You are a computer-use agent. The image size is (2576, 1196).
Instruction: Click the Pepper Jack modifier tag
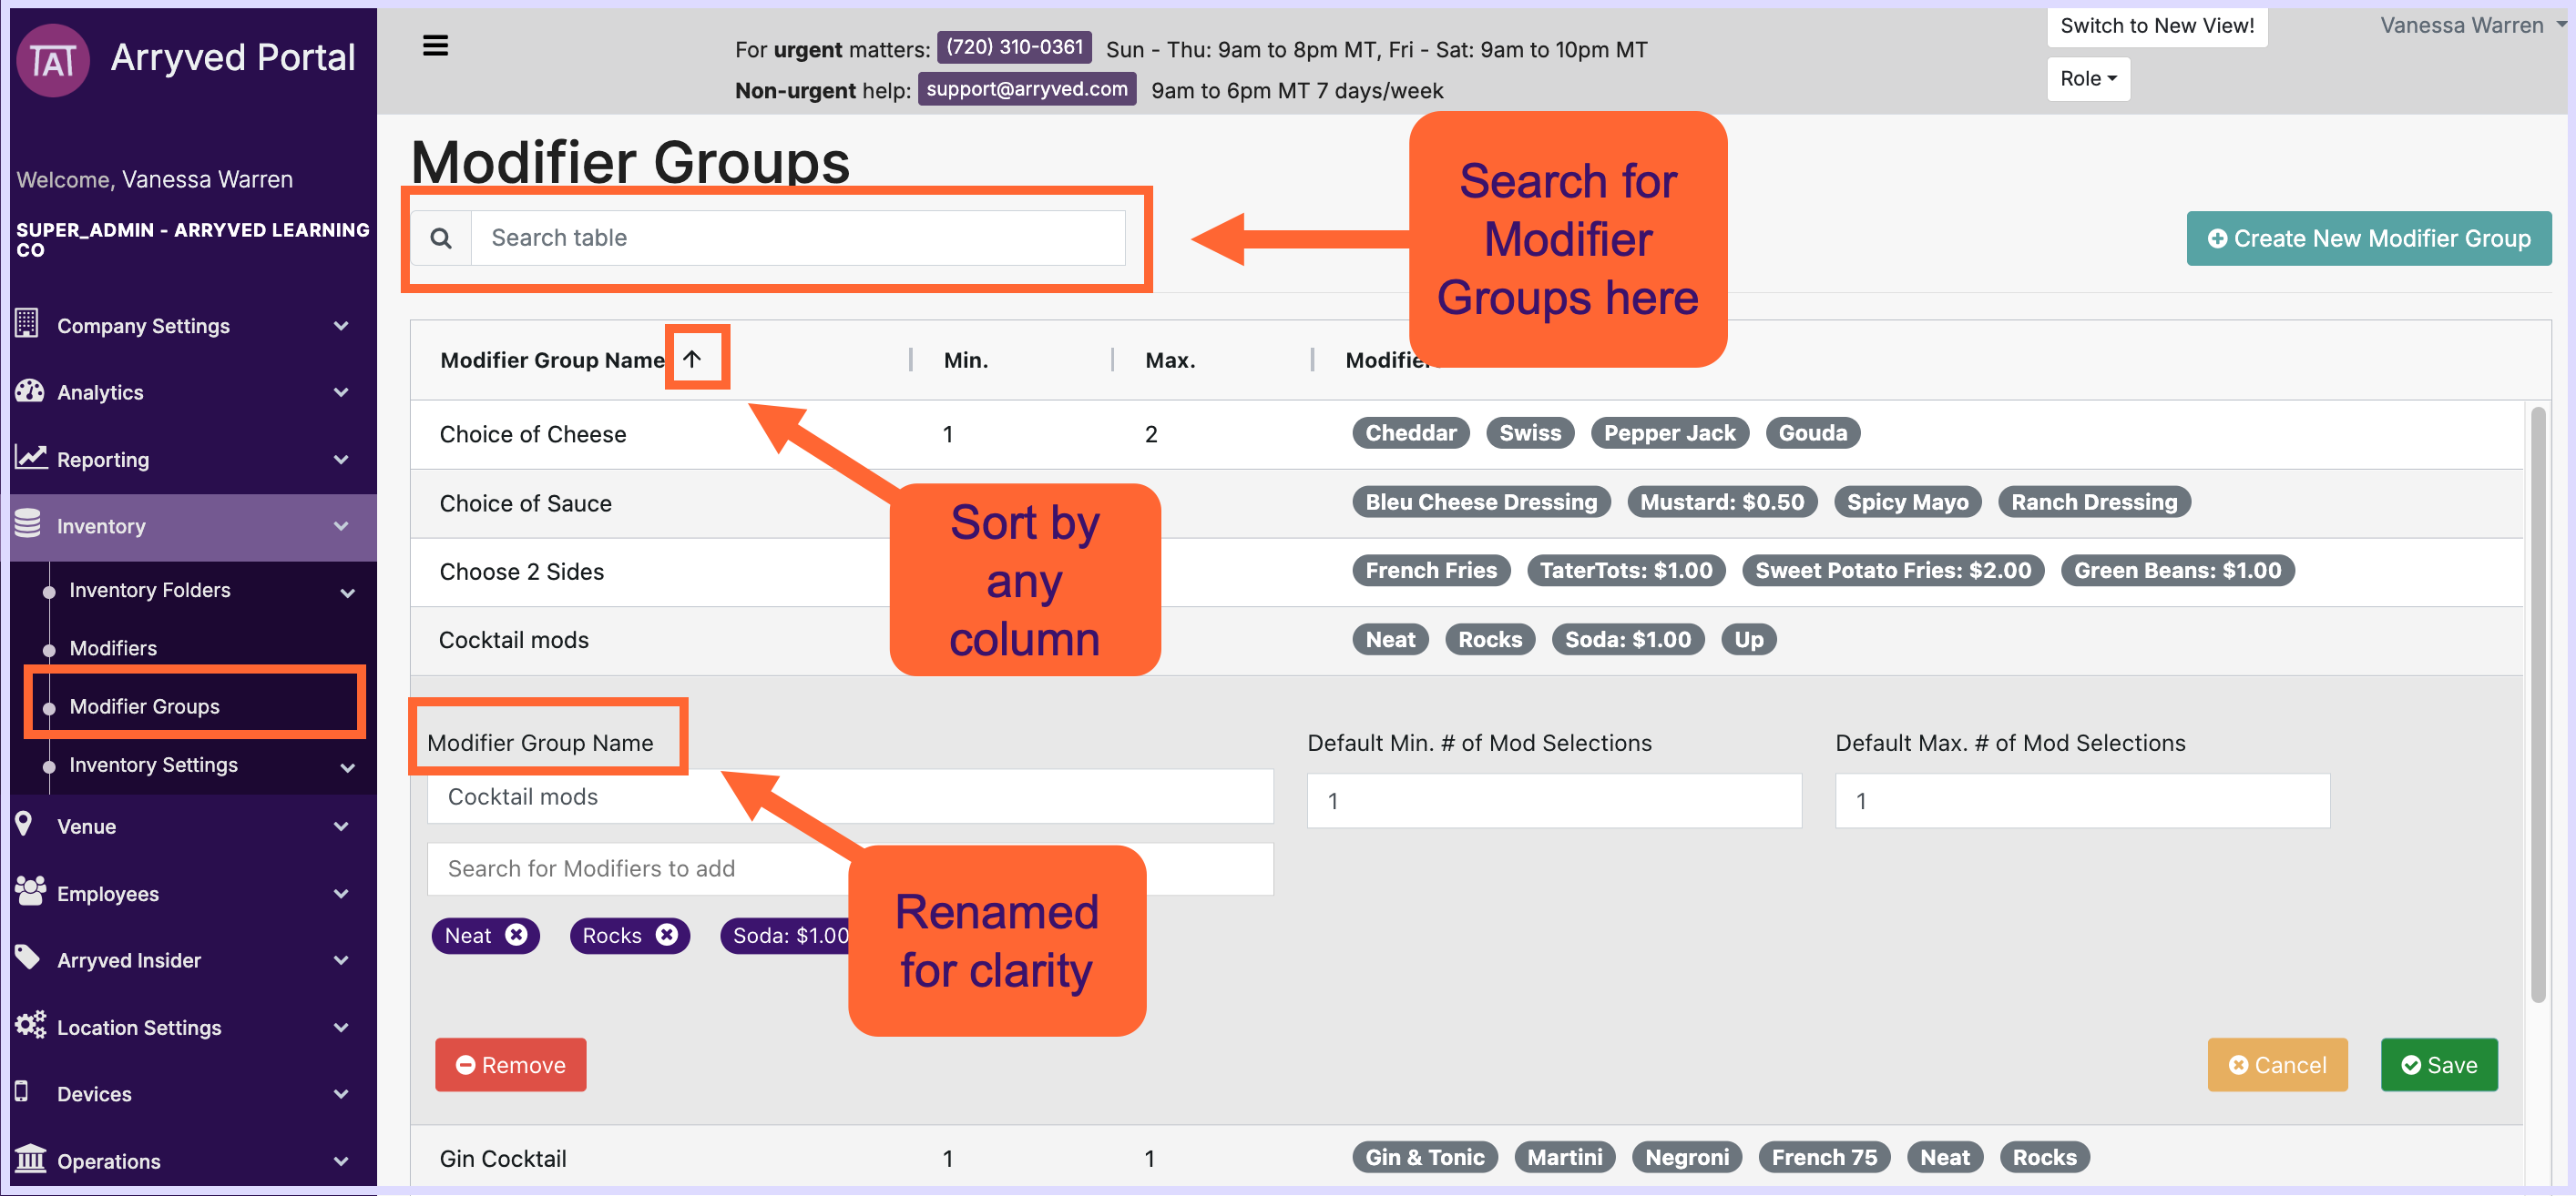[x=1669, y=432]
